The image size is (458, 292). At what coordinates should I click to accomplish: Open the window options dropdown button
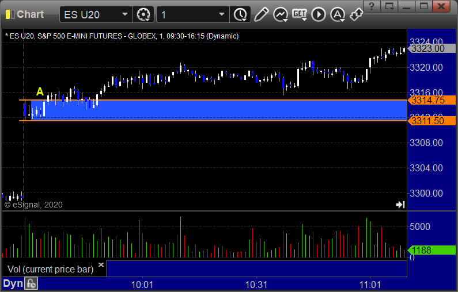(389, 6)
